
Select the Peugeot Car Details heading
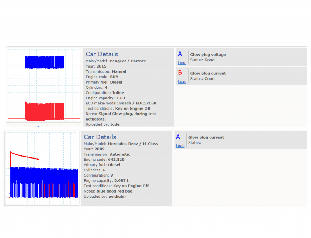click(102, 54)
